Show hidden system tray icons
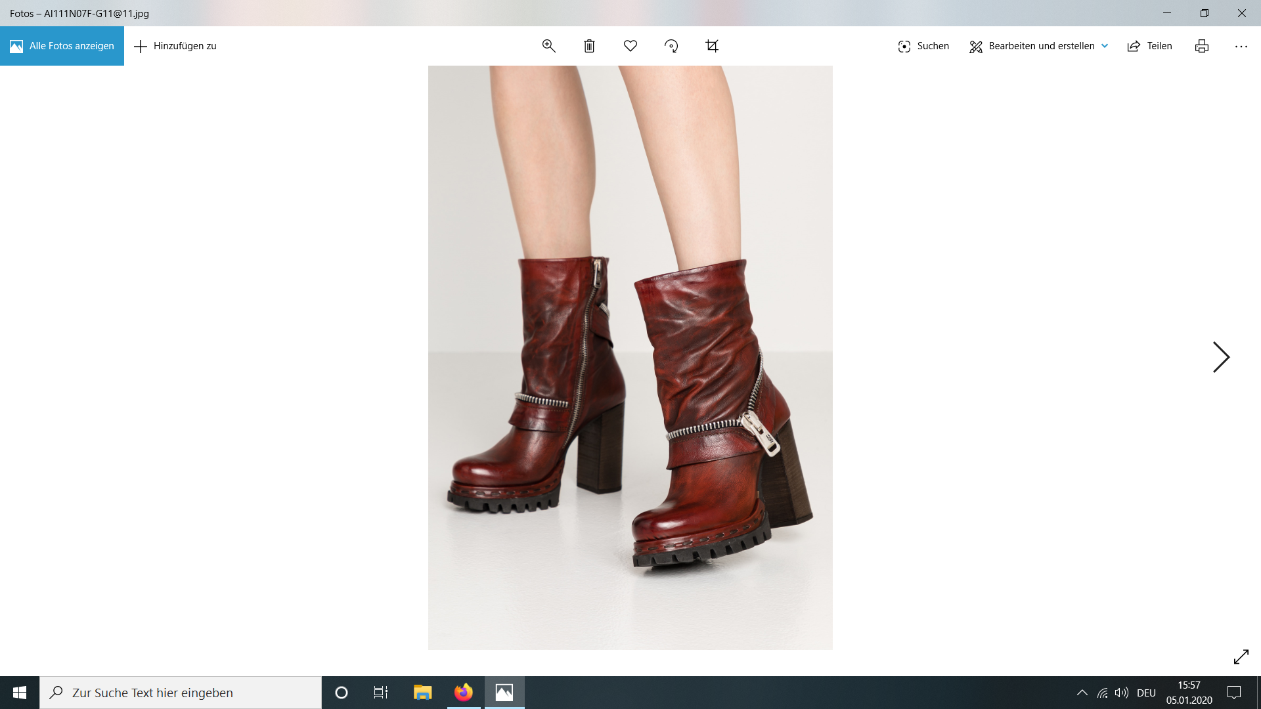The height and width of the screenshot is (709, 1261). [1082, 693]
